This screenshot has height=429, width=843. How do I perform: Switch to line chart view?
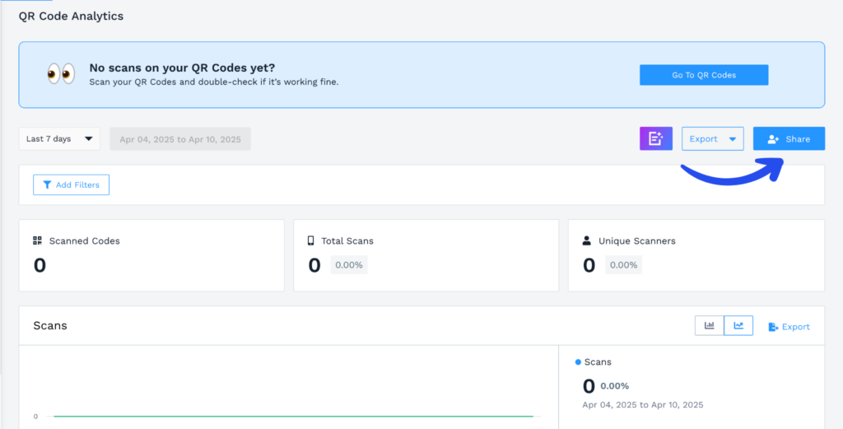(738, 326)
